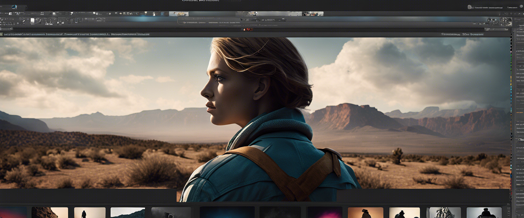Screen dimensions: 524x218
Task: Click the small preview icon at the toolbar's right end
Action: click(505, 22)
